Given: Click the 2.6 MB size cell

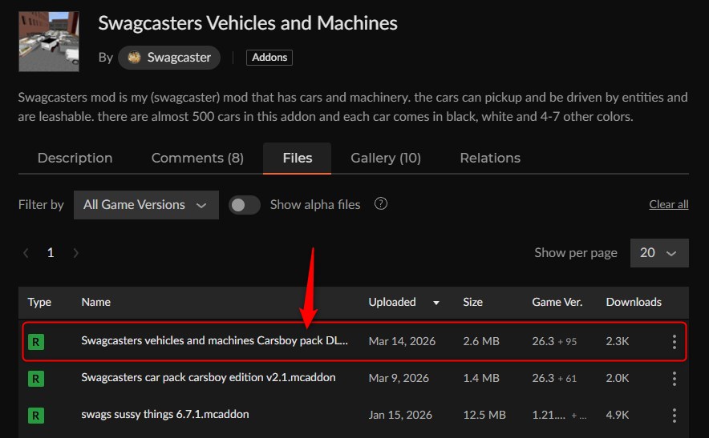Looking at the screenshot, I should click(481, 341).
